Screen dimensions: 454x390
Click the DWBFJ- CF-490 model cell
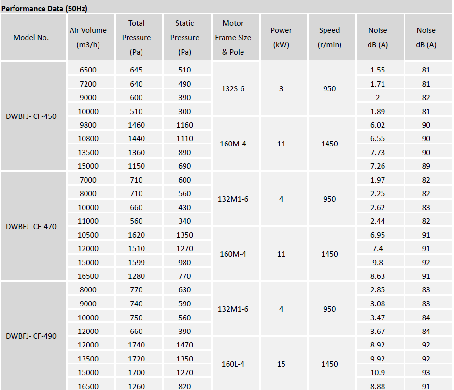point(31,336)
